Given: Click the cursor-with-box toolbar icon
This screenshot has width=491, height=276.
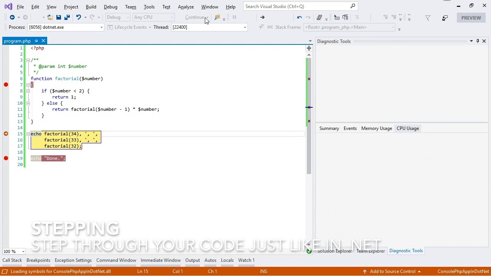Looking at the screenshot, I should [337, 17].
